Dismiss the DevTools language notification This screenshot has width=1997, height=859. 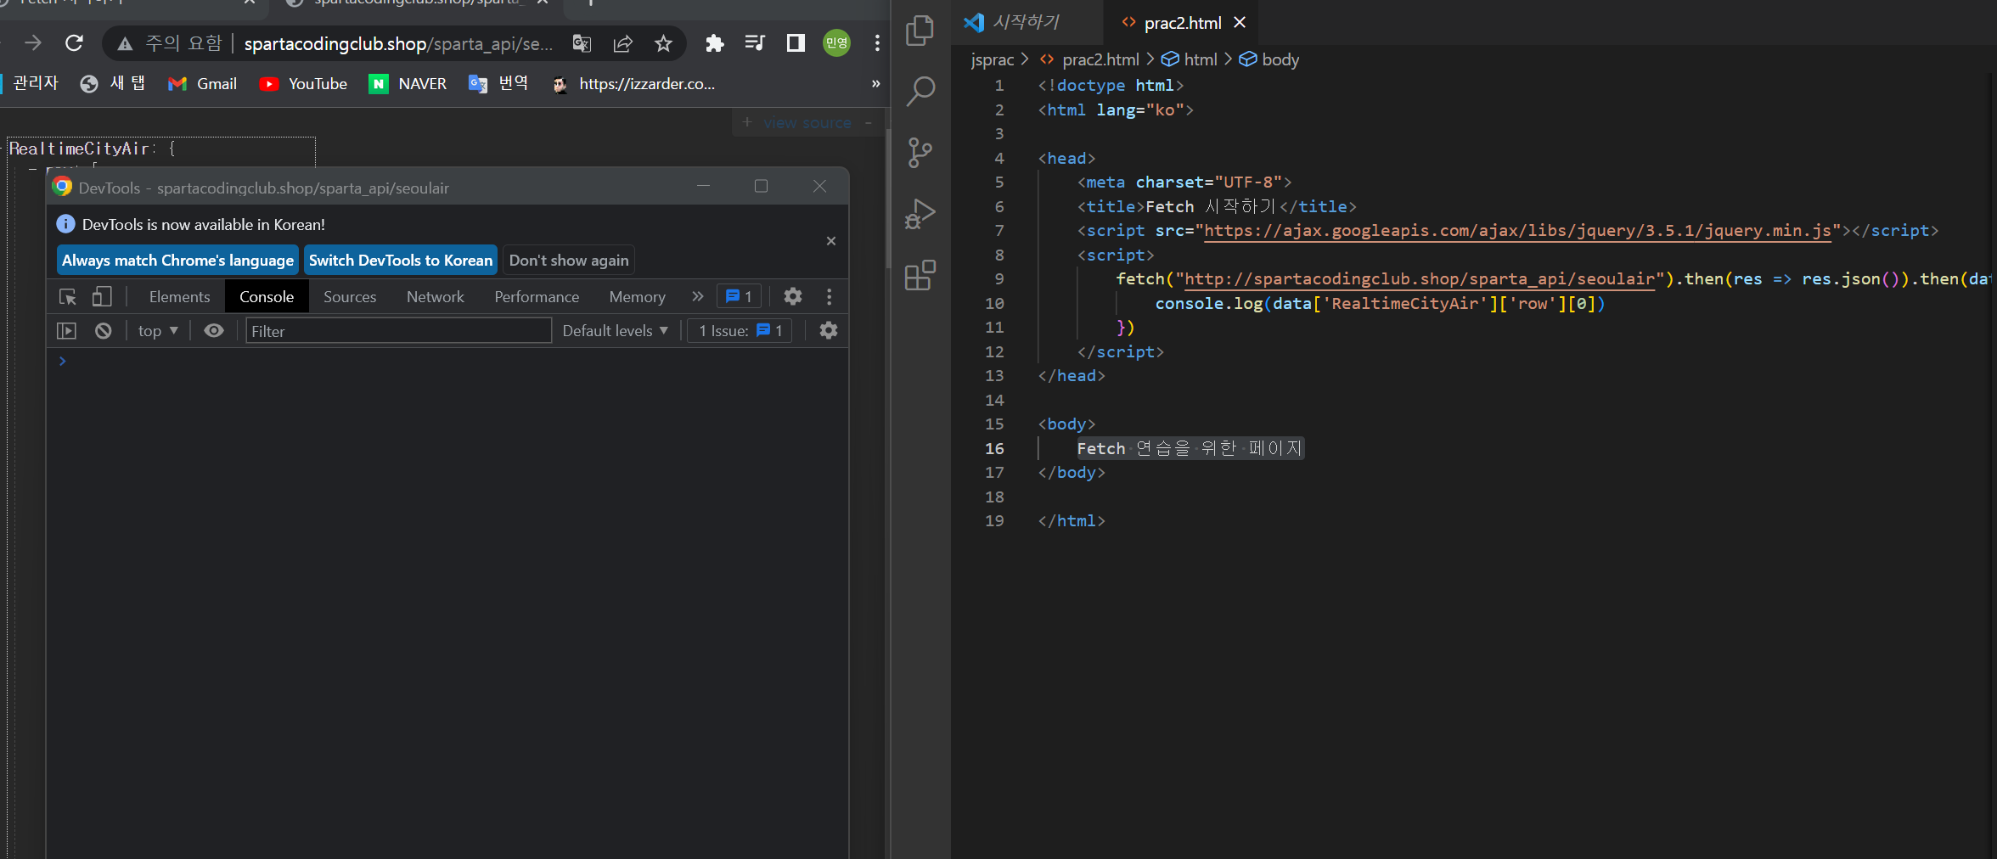(x=831, y=241)
